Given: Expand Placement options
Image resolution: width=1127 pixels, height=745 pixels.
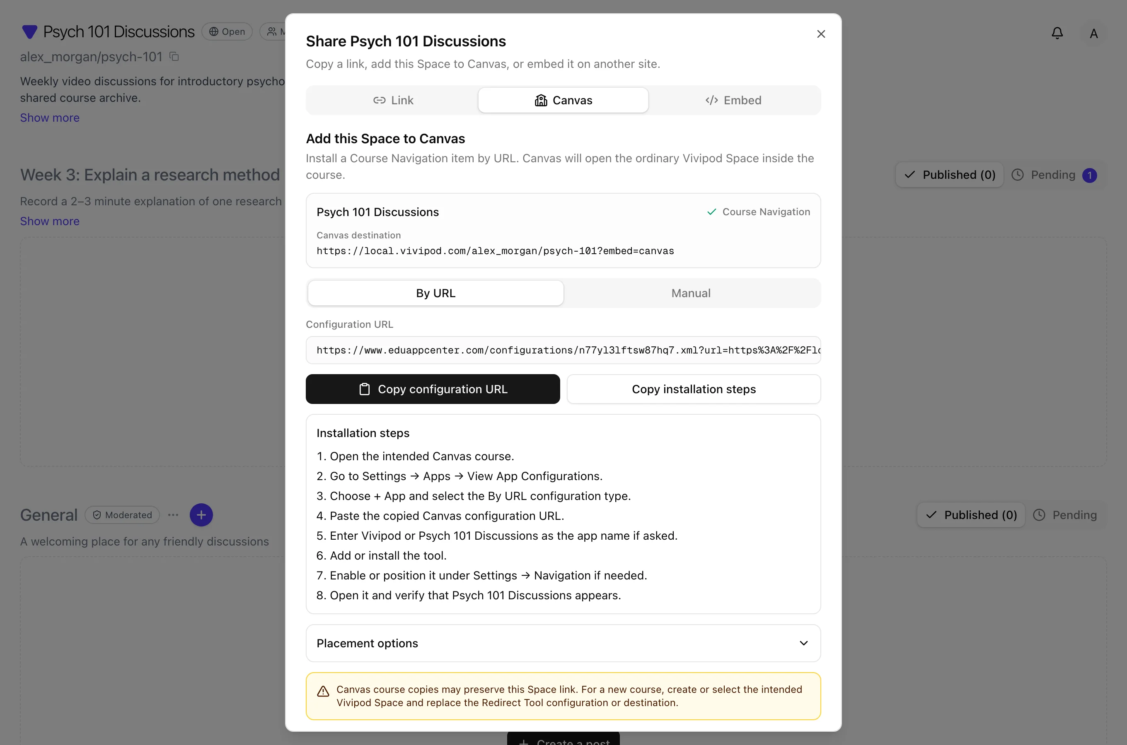Looking at the screenshot, I should (563, 643).
